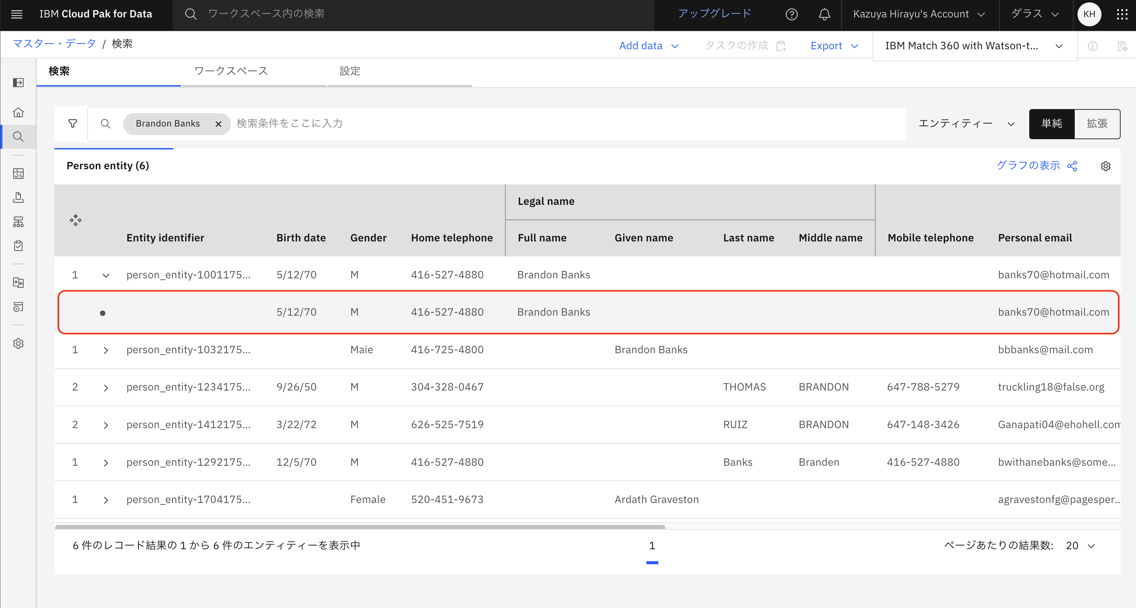Open table settings gear icon

coord(1105,166)
